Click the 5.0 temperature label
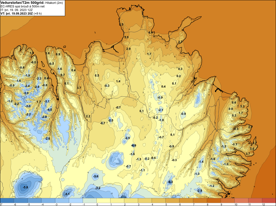 126,37
